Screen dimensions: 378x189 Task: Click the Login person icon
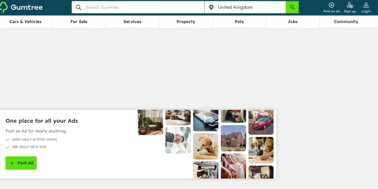coord(366,5)
